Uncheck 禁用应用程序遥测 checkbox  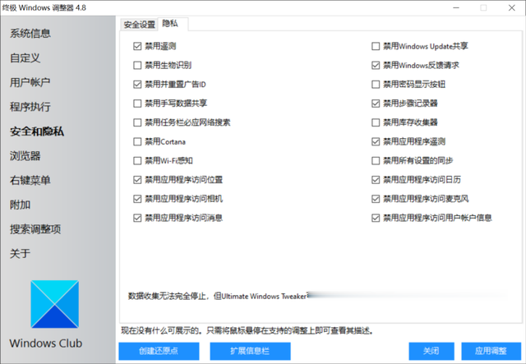tap(376, 141)
